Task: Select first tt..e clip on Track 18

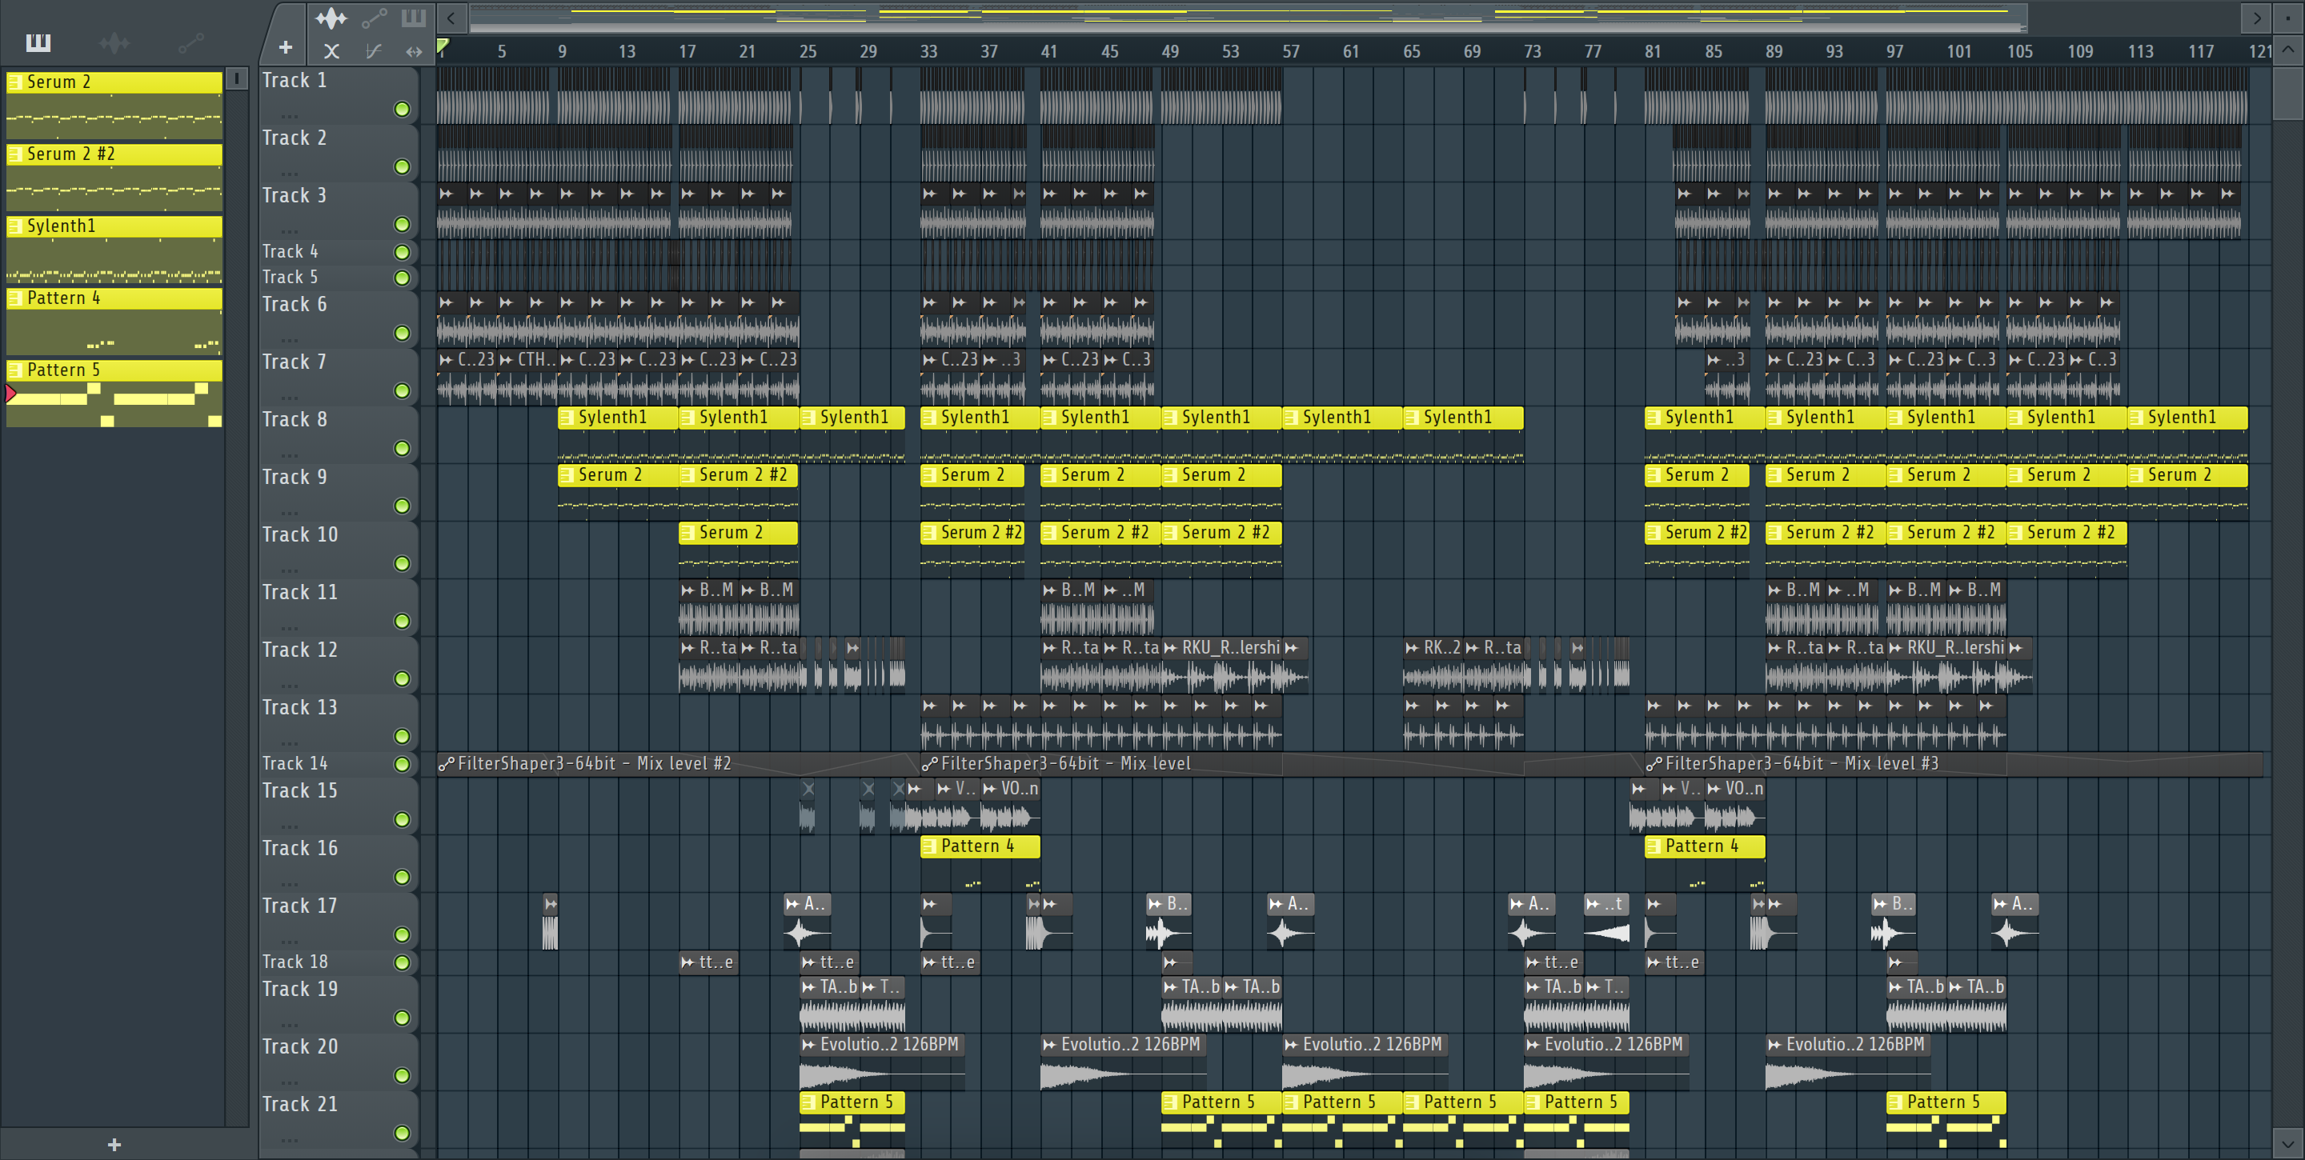Action: click(708, 962)
